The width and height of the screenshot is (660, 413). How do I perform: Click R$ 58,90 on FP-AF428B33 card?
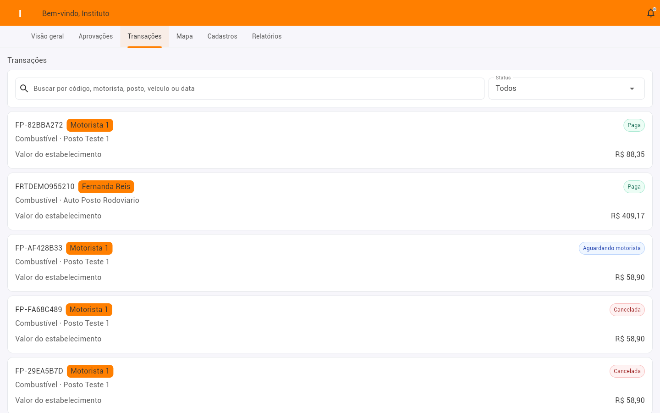(630, 278)
